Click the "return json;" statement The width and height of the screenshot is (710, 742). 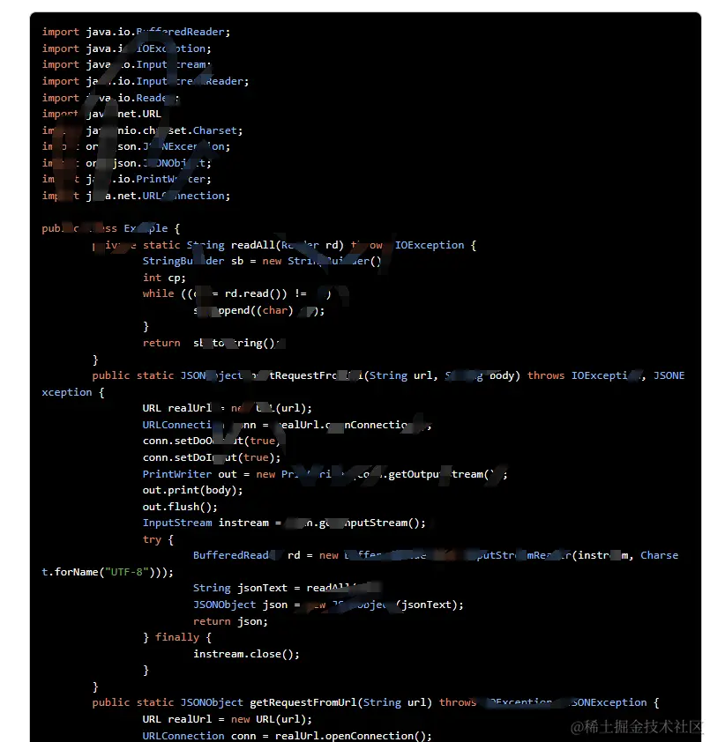[x=230, y=621]
